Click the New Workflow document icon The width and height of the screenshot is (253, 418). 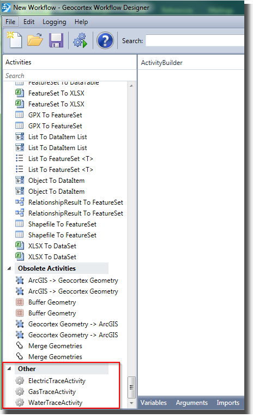tap(14, 40)
